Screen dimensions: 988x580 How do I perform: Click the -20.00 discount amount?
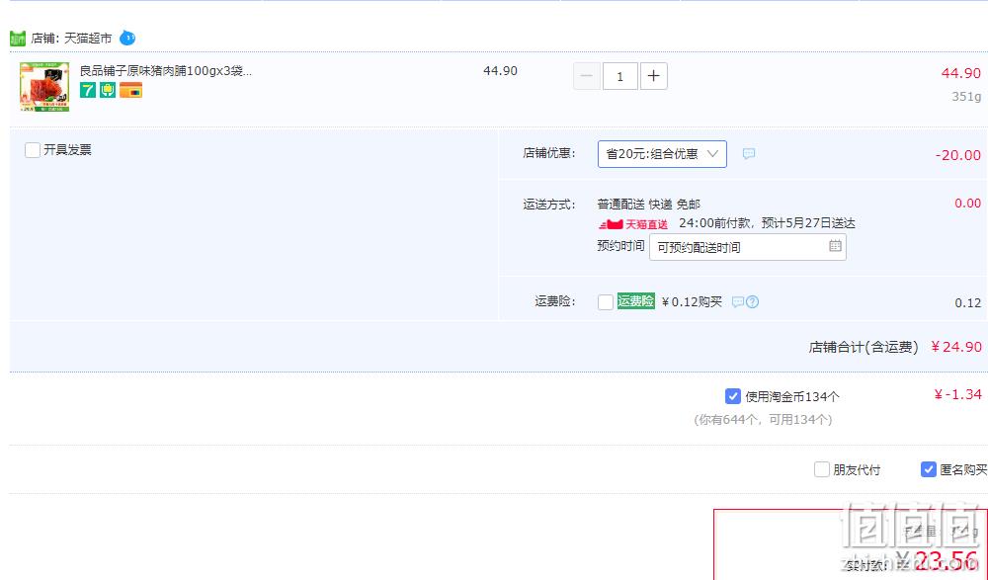coord(957,155)
